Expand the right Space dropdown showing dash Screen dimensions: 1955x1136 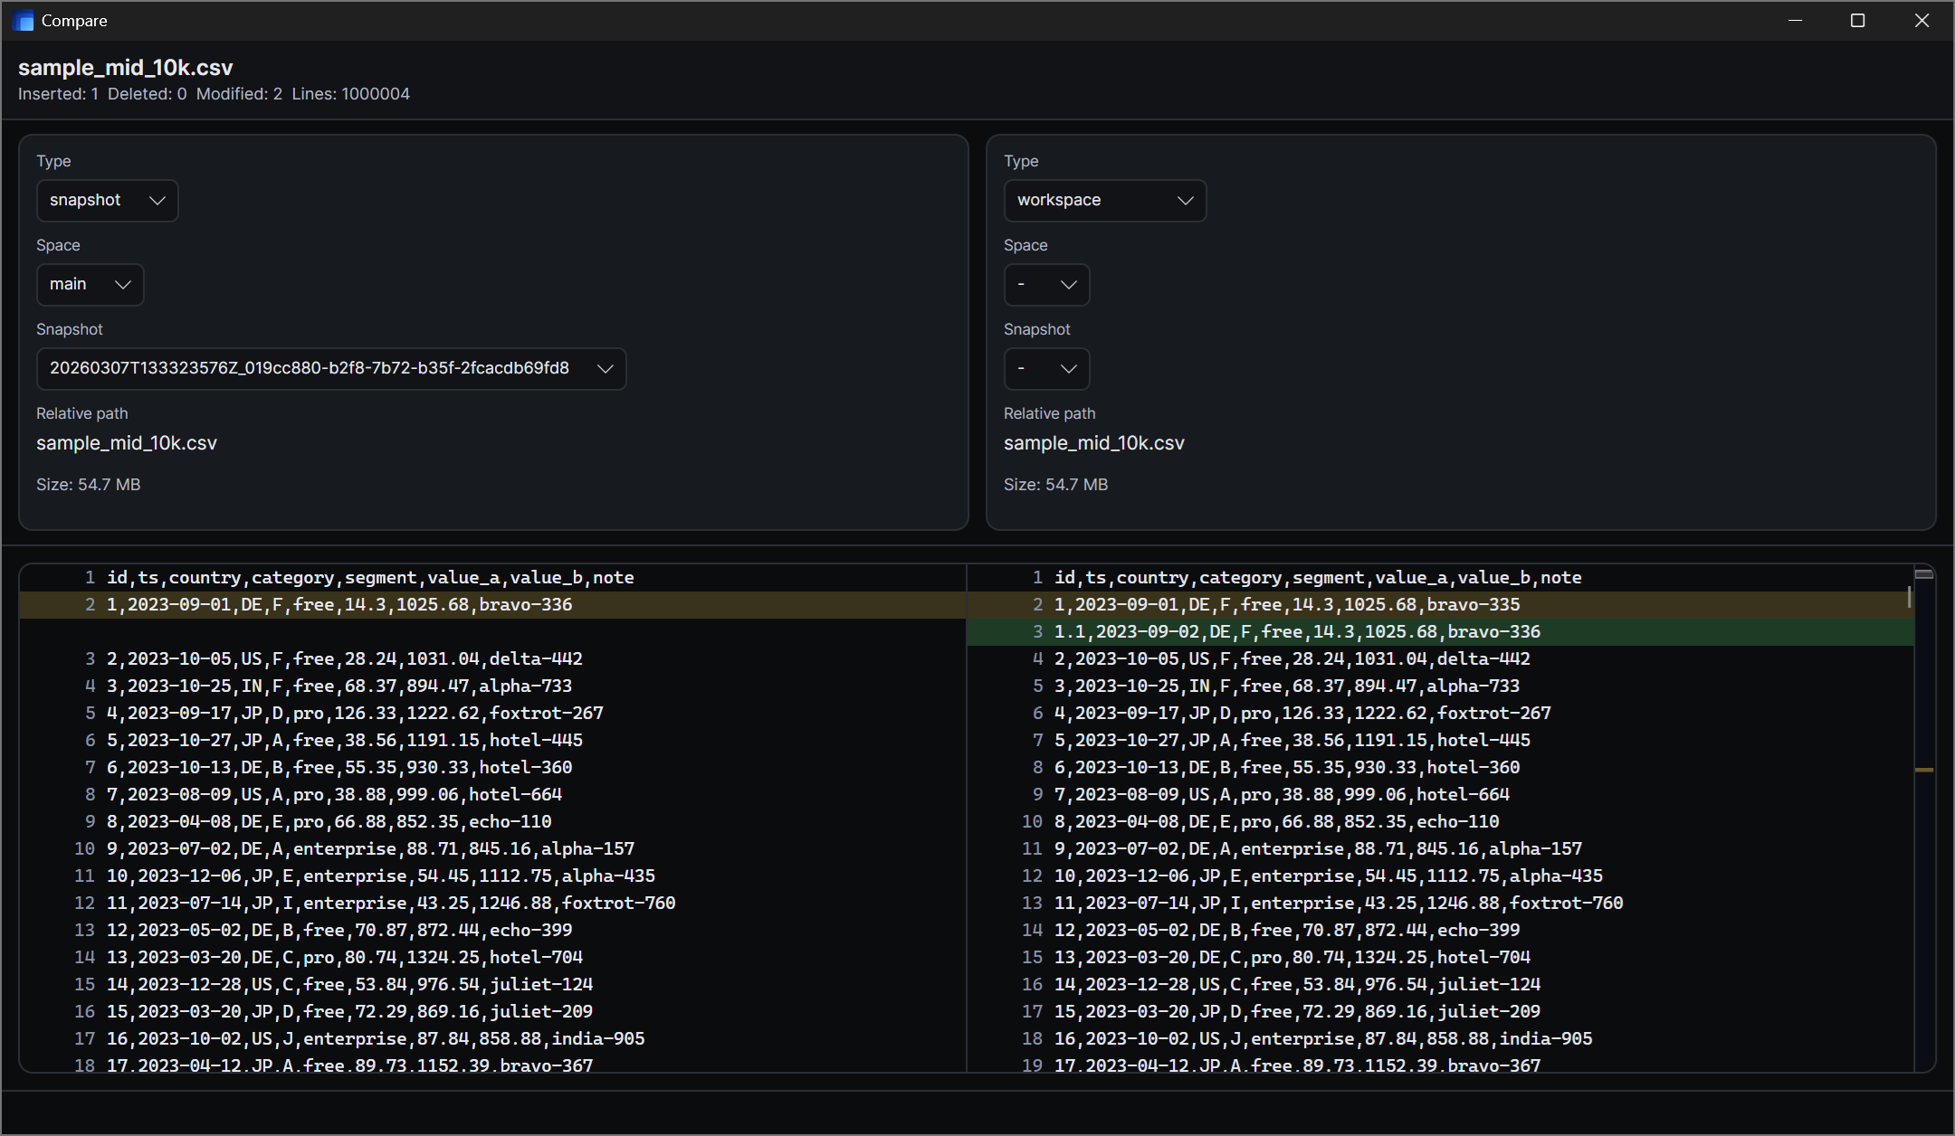click(x=1046, y=284)
